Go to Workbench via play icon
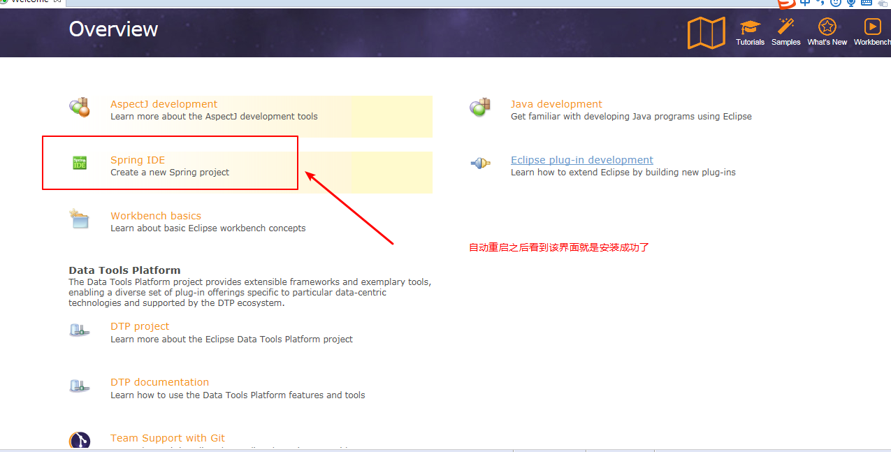Image resolution: width=891 pixels, height=452 pixels. point(872,28)
